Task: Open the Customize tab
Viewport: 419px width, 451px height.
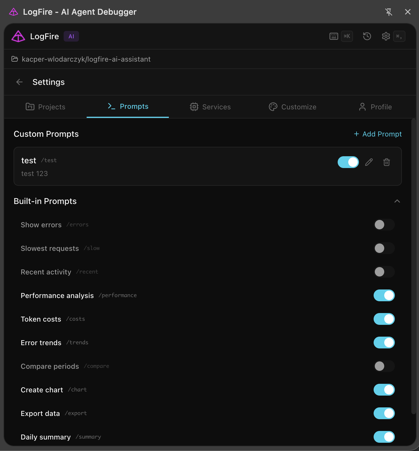Action: point(293,107)
